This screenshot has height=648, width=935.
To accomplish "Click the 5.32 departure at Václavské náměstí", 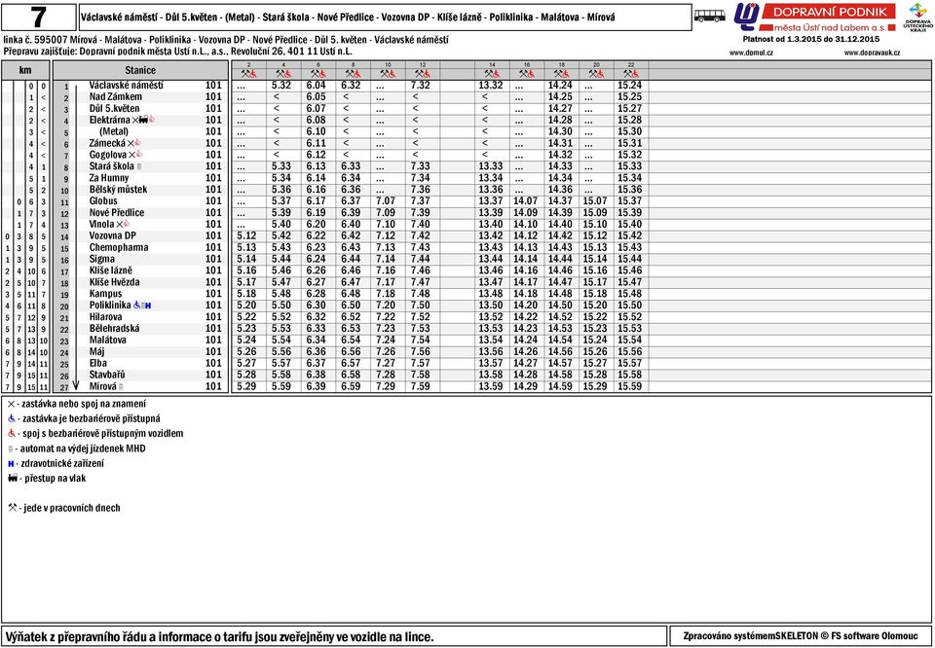I will pyautogui.click(x=280, y=86).
